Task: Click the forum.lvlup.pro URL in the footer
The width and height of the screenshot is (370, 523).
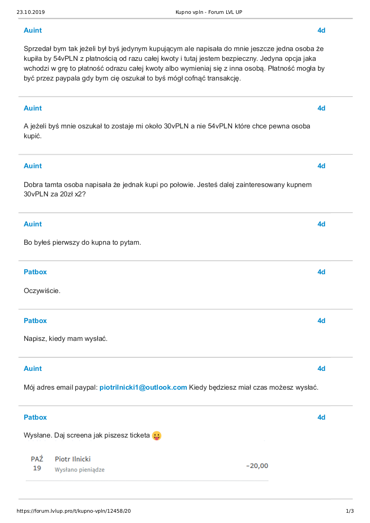Action: tap(74, 511)
